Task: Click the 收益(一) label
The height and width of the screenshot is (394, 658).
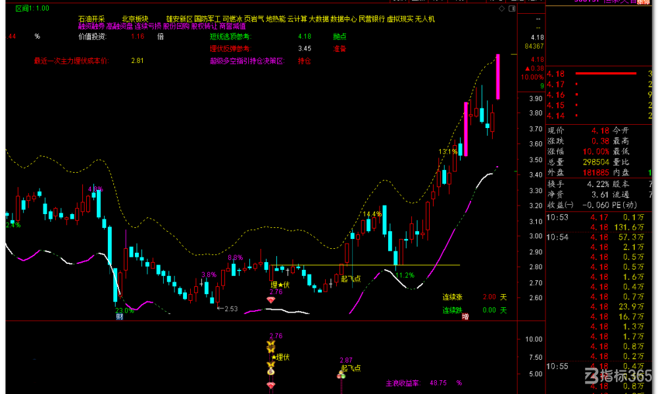Action: (x=560, y=205)
